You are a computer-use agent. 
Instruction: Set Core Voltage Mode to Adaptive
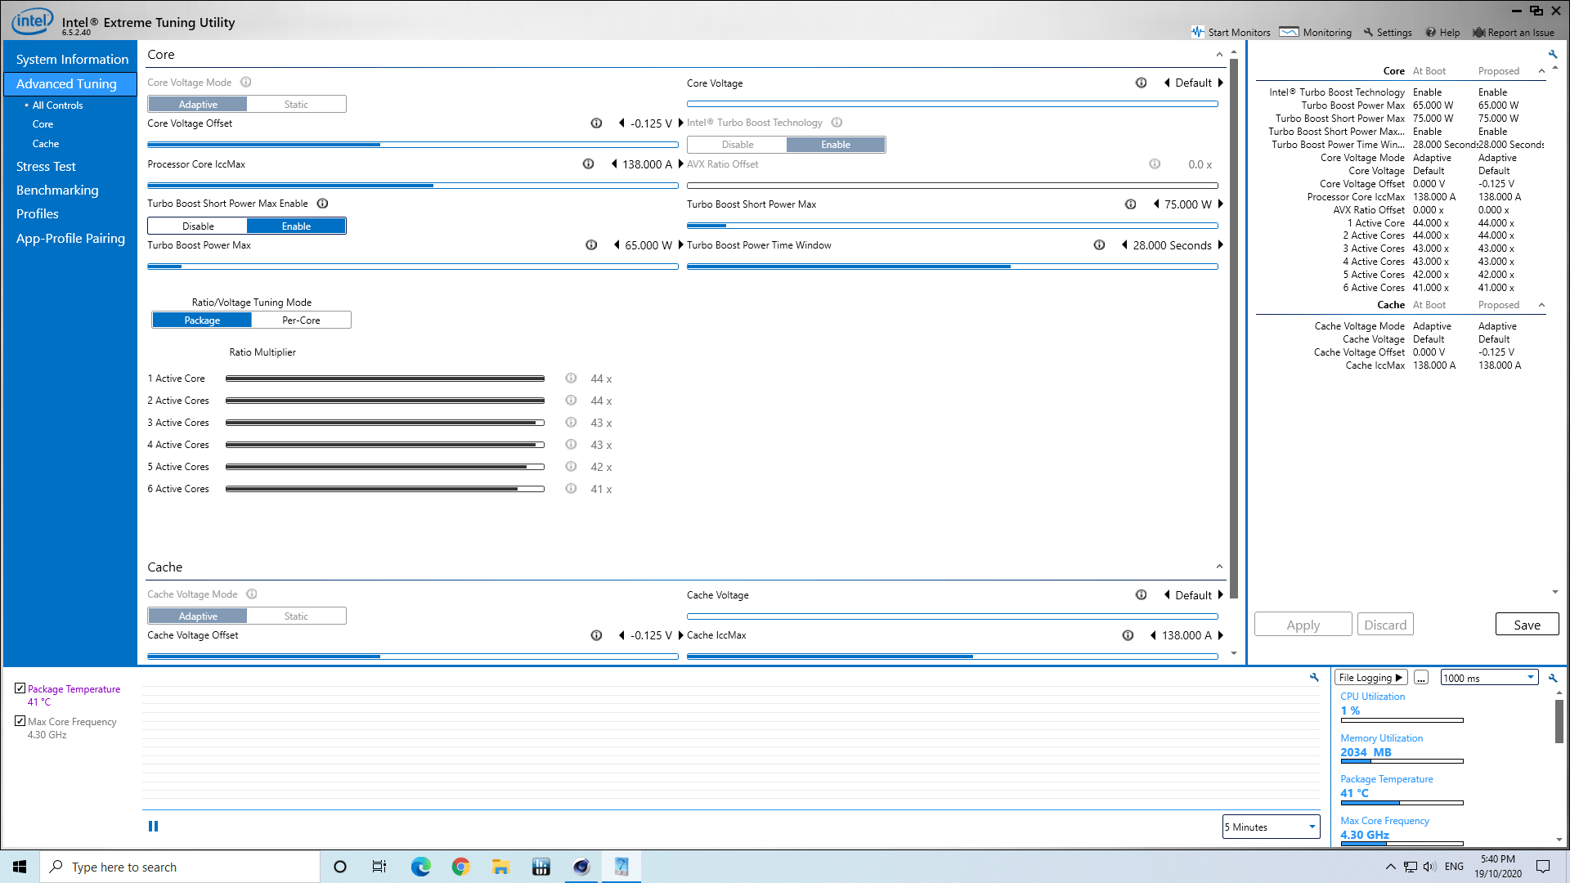click(198, 105)
